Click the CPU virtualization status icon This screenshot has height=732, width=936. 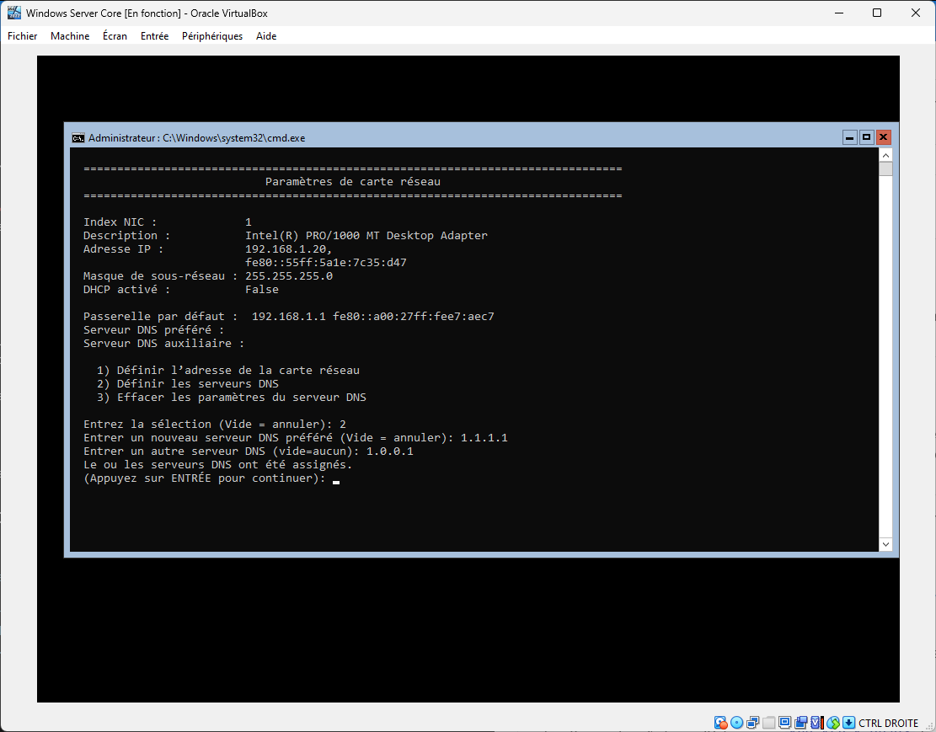click(x=817, y=723)
